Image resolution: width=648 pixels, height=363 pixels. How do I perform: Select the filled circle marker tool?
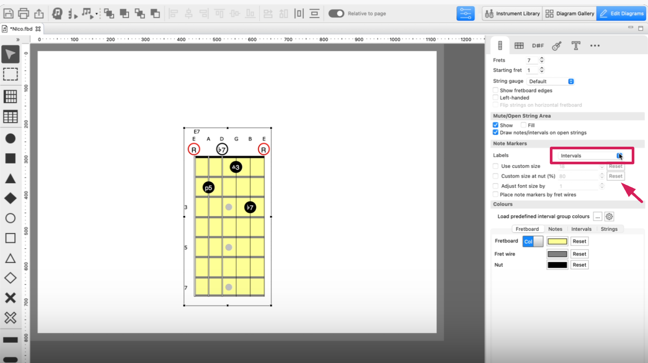tap(11, 138)
